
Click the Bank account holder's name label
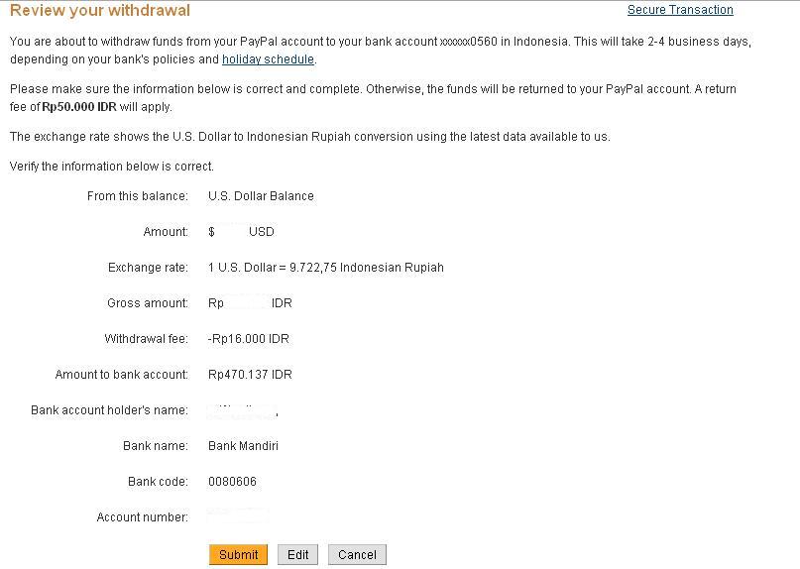point(109,410)
